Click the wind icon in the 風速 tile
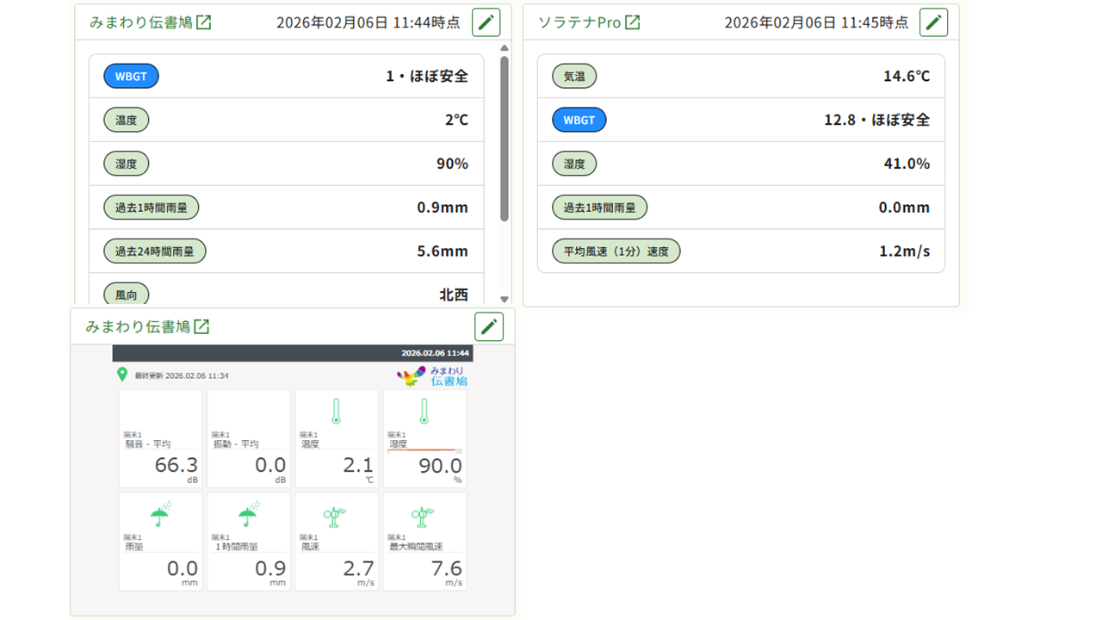Screen dimensions: 1102x620 click(x=336, y=515)
